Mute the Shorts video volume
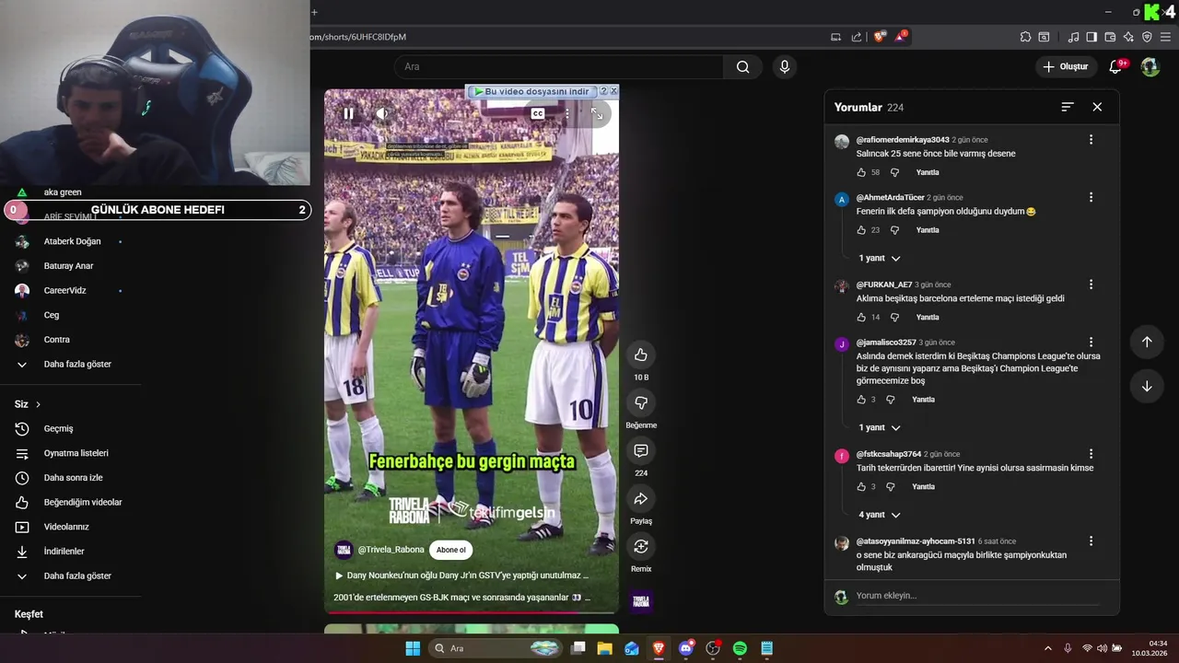1179x663 pixels. (x=382, y=114)
